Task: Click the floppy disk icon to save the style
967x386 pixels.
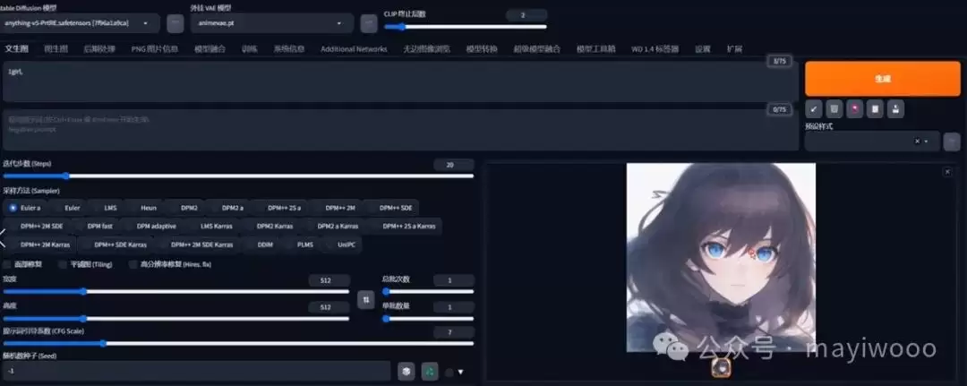Action: (894, 109)
